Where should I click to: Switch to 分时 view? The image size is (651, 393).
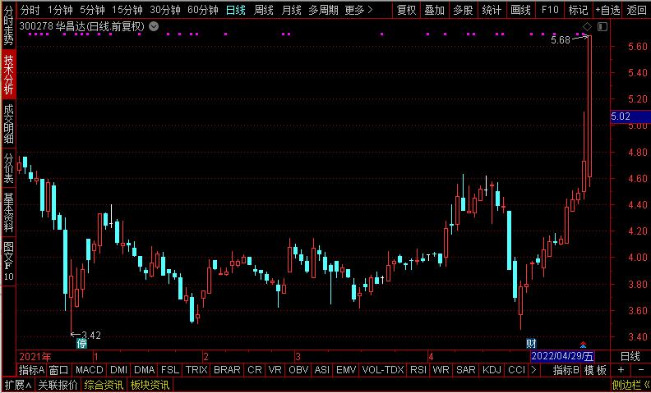pyautogui.click(x=30, y=10)
